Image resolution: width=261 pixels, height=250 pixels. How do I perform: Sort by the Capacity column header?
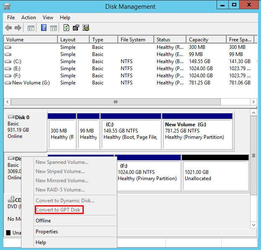pyautogui.click(x=207, y=40)
